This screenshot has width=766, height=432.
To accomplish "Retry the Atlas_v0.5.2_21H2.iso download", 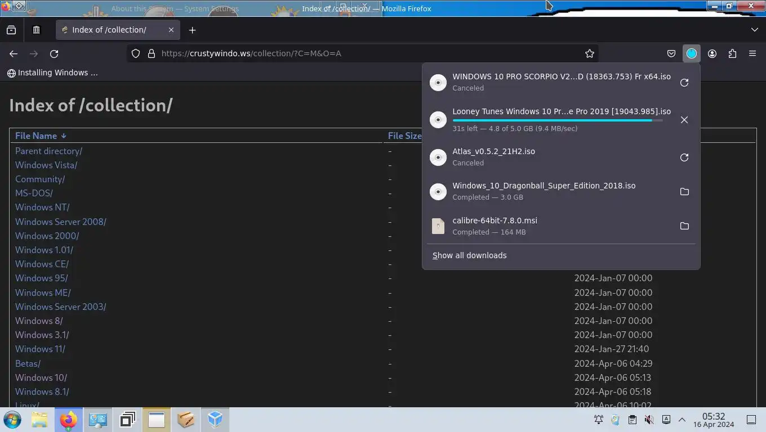I will (x=684, y=157).
